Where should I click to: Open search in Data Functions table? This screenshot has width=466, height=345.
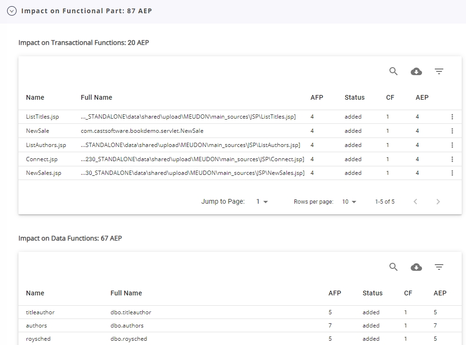(x=393, y=267)
